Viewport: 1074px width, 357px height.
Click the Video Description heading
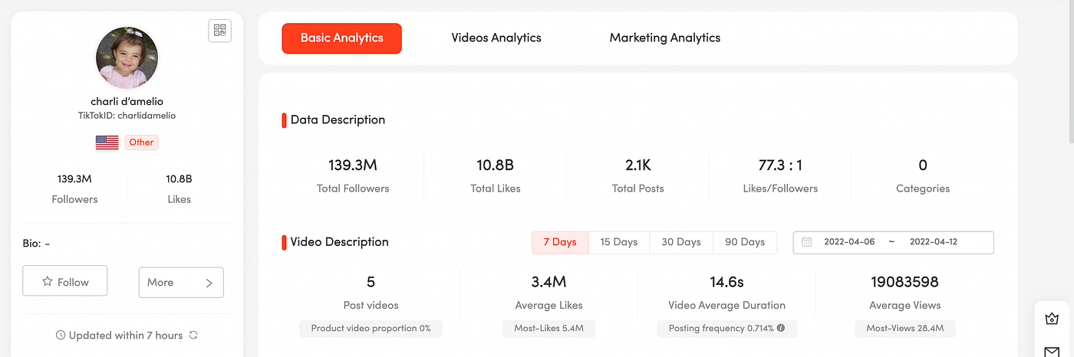click(x=339, y=242)
